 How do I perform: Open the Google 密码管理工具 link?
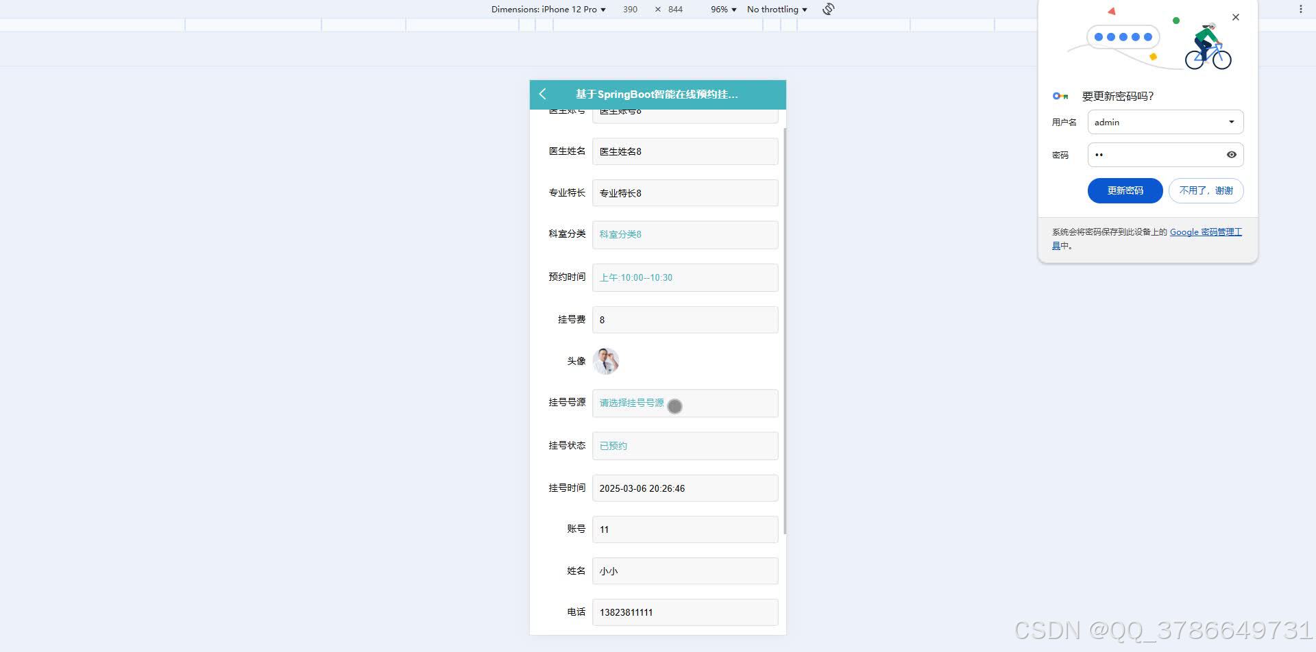point(1206,232)
